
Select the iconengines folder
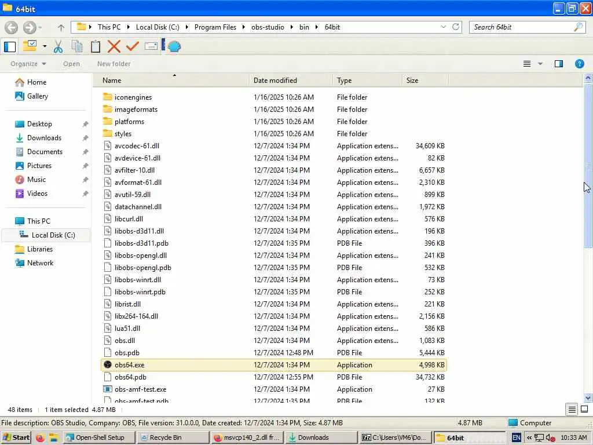pos(274,97)
